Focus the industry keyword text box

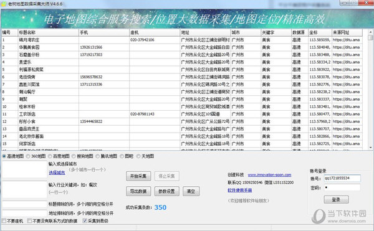(x=24, y=189)
